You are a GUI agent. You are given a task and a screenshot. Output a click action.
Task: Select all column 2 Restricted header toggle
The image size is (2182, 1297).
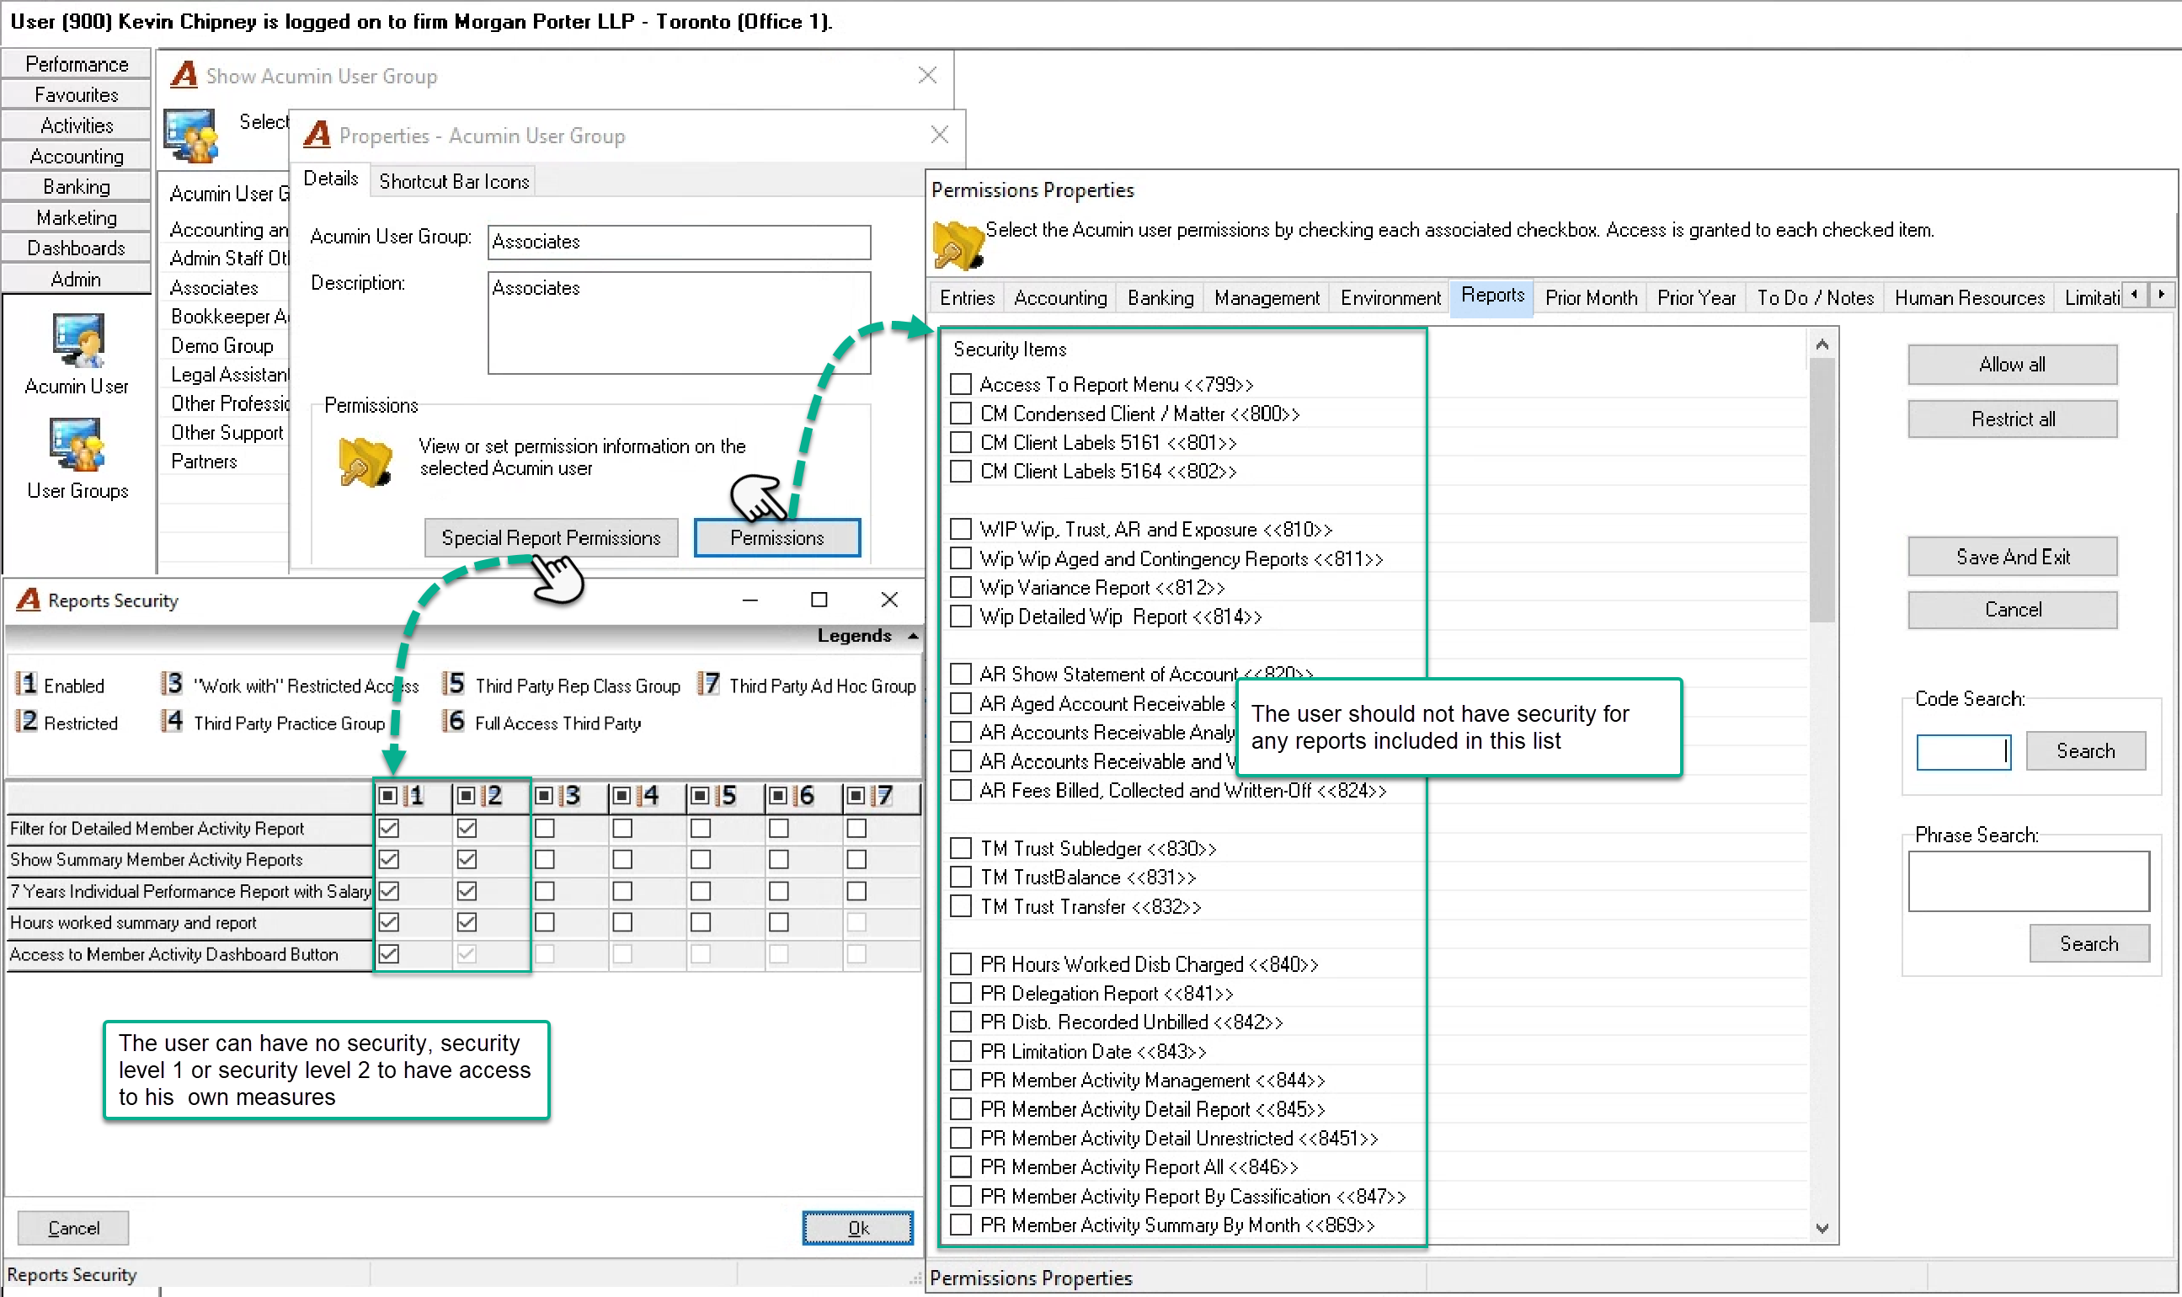[x=467, y=795]
